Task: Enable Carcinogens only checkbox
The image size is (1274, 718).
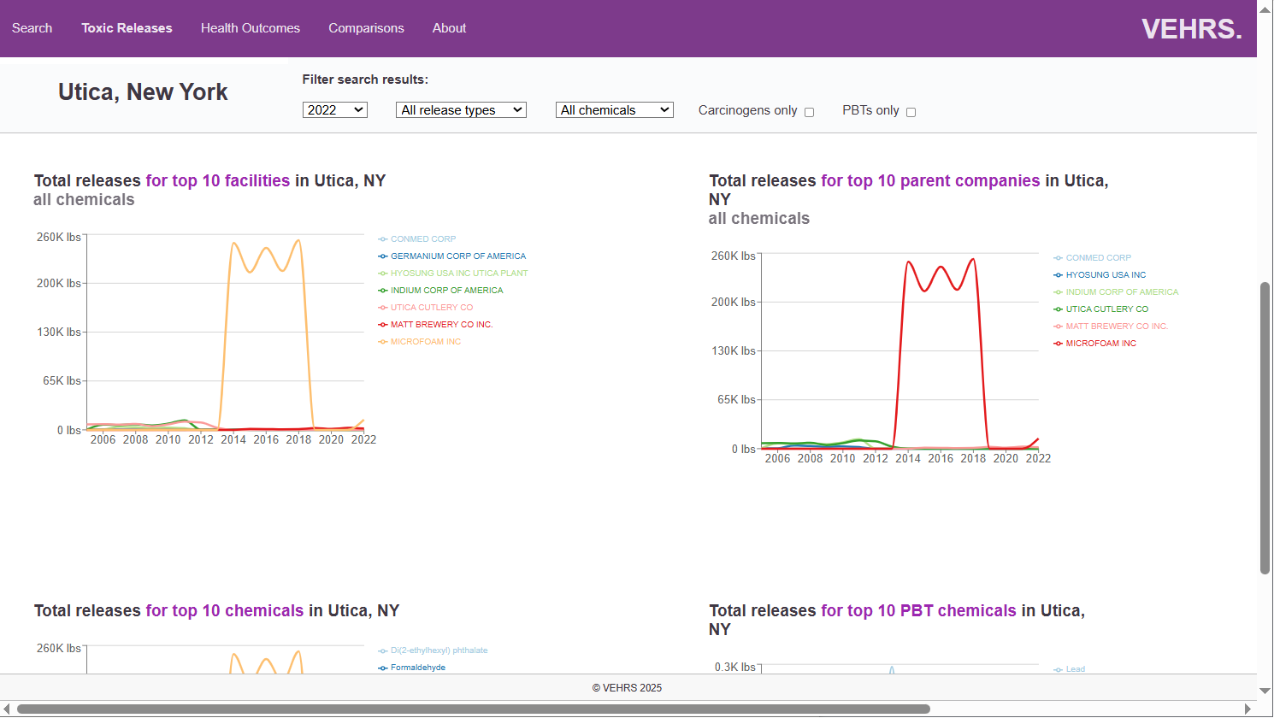Action: pos(809,112)
